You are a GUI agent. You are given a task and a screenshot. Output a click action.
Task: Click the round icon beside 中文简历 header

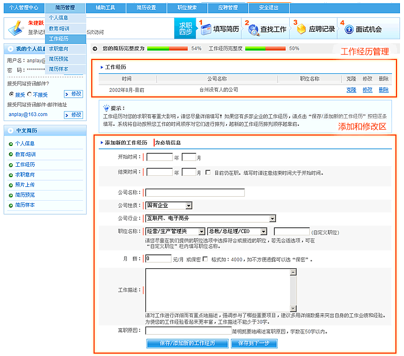coord(10,130)
